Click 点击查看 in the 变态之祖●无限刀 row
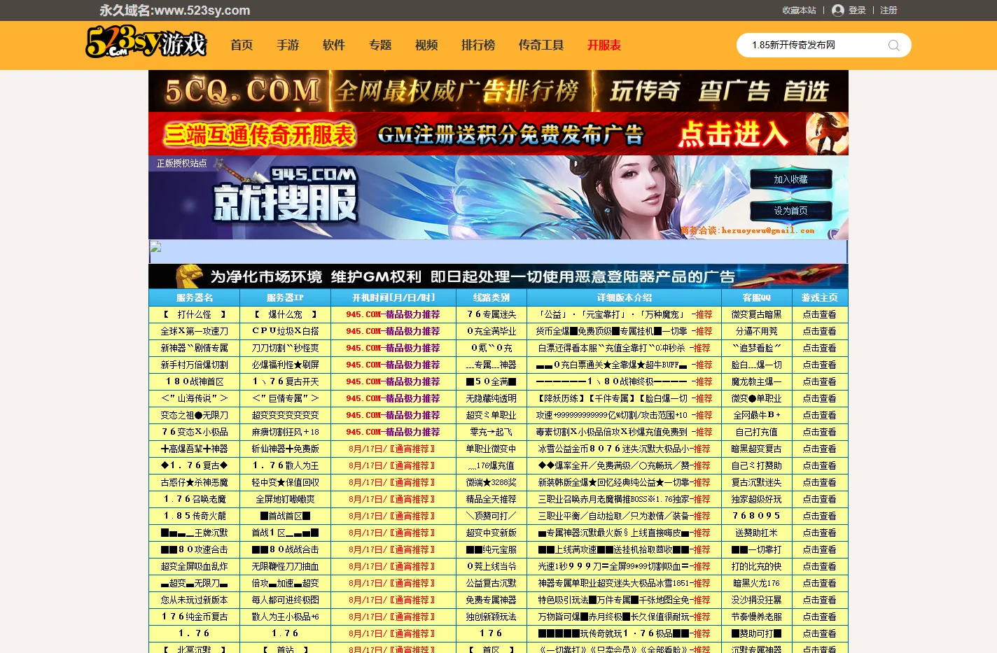The width and height of the screenshot is (997, 653). [x=820, y=415]
